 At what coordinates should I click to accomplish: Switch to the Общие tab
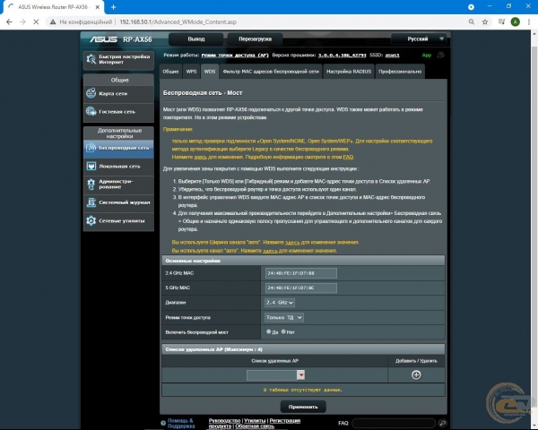pyautogui.click(x=170, y=72)
